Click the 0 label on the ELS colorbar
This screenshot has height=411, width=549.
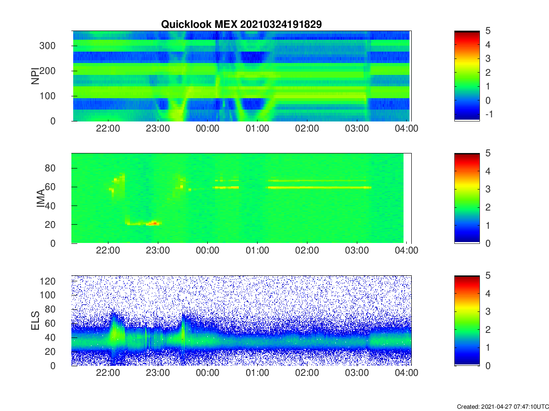[x=488, y=365]
